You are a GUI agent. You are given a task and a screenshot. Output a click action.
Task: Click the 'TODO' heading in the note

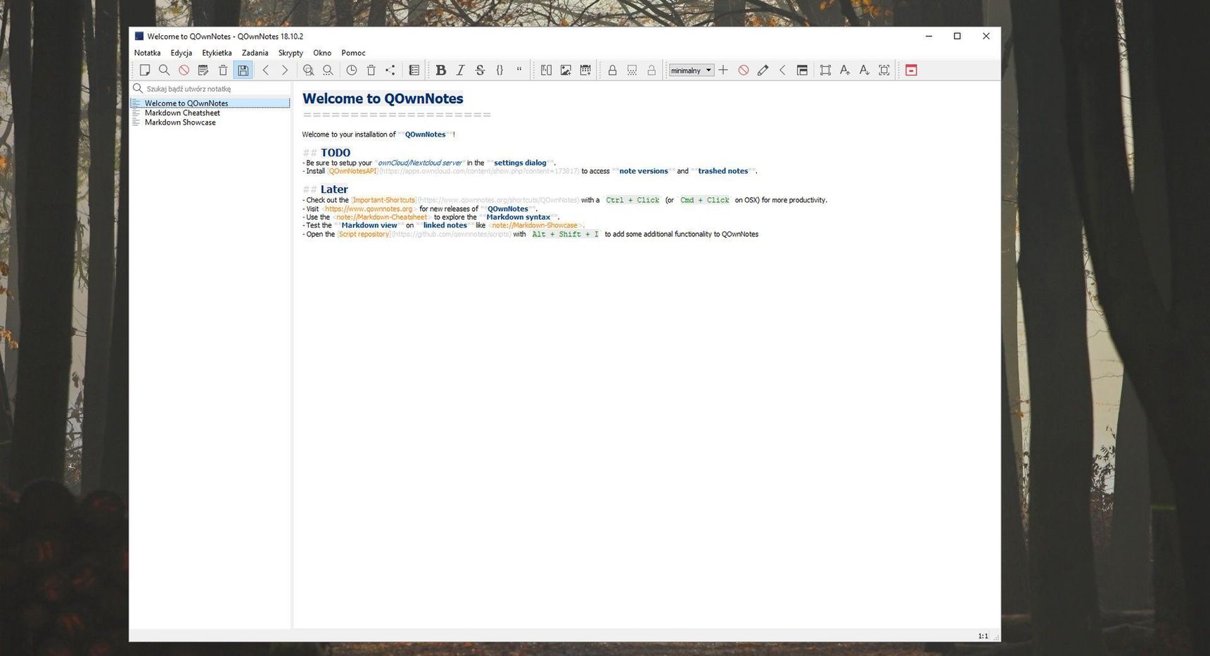point(336,153)
